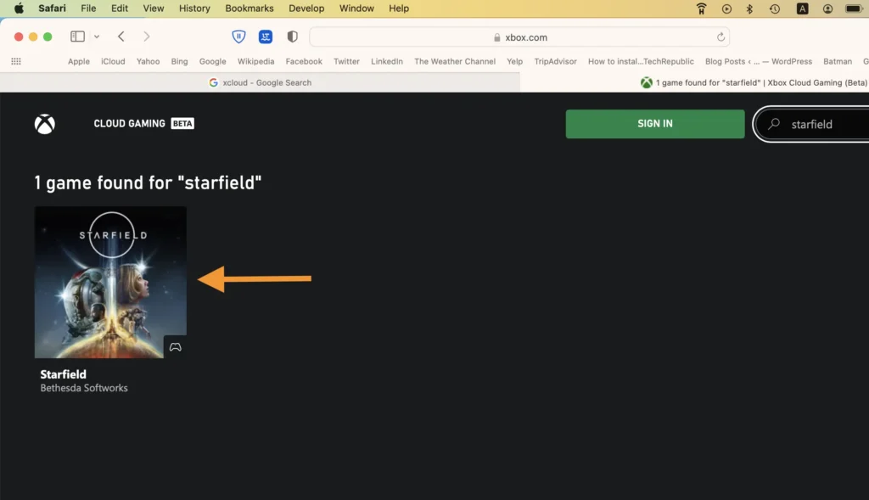Click the search magnifier icon

[x=774, y=124]
